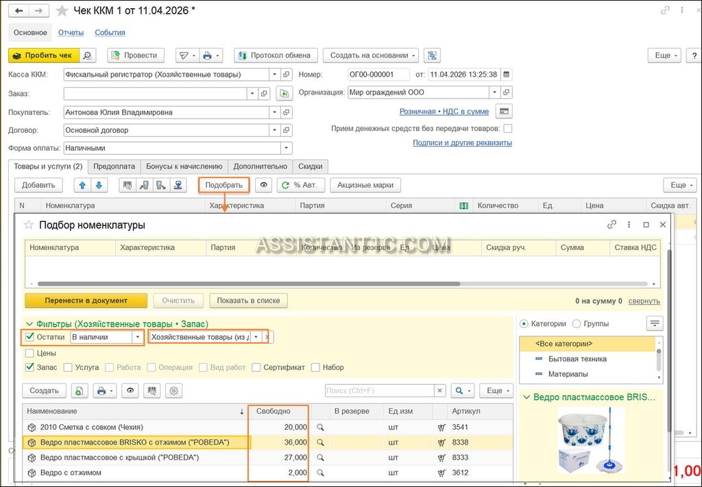Click the horizontal scrollbar in selected items
The image size is (702, 487).
pos(249,284)
